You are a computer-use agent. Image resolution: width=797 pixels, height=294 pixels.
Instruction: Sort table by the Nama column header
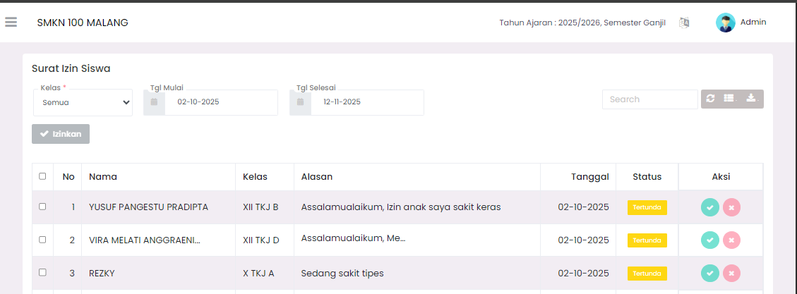click(103, 176)
